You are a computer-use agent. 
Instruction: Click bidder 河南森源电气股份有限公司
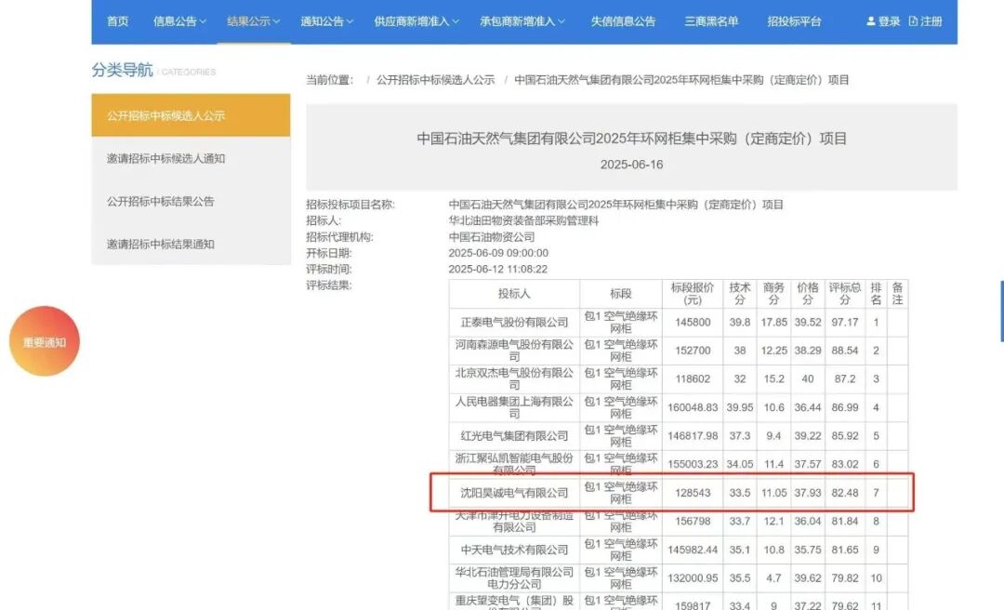click(x=514, y=351)
